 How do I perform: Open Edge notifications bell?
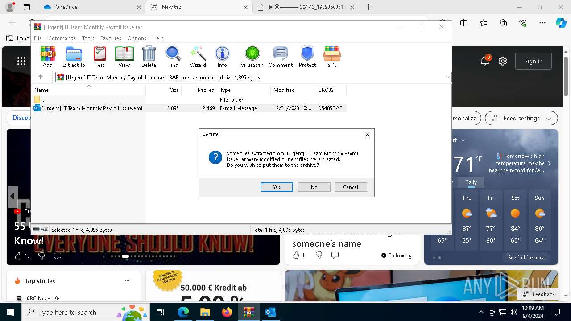[x=485, y=61]
